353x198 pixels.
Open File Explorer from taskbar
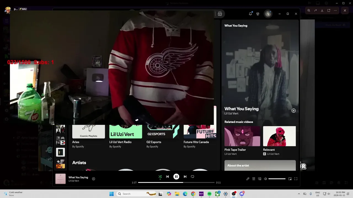[177, 194]
